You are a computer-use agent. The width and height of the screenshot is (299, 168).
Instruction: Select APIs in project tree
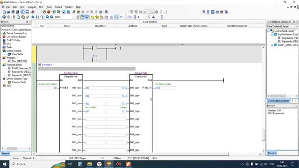(x=9, y=86)
